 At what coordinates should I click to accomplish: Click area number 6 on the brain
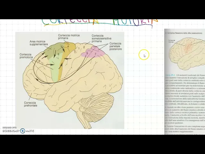[x=58, y=54]
